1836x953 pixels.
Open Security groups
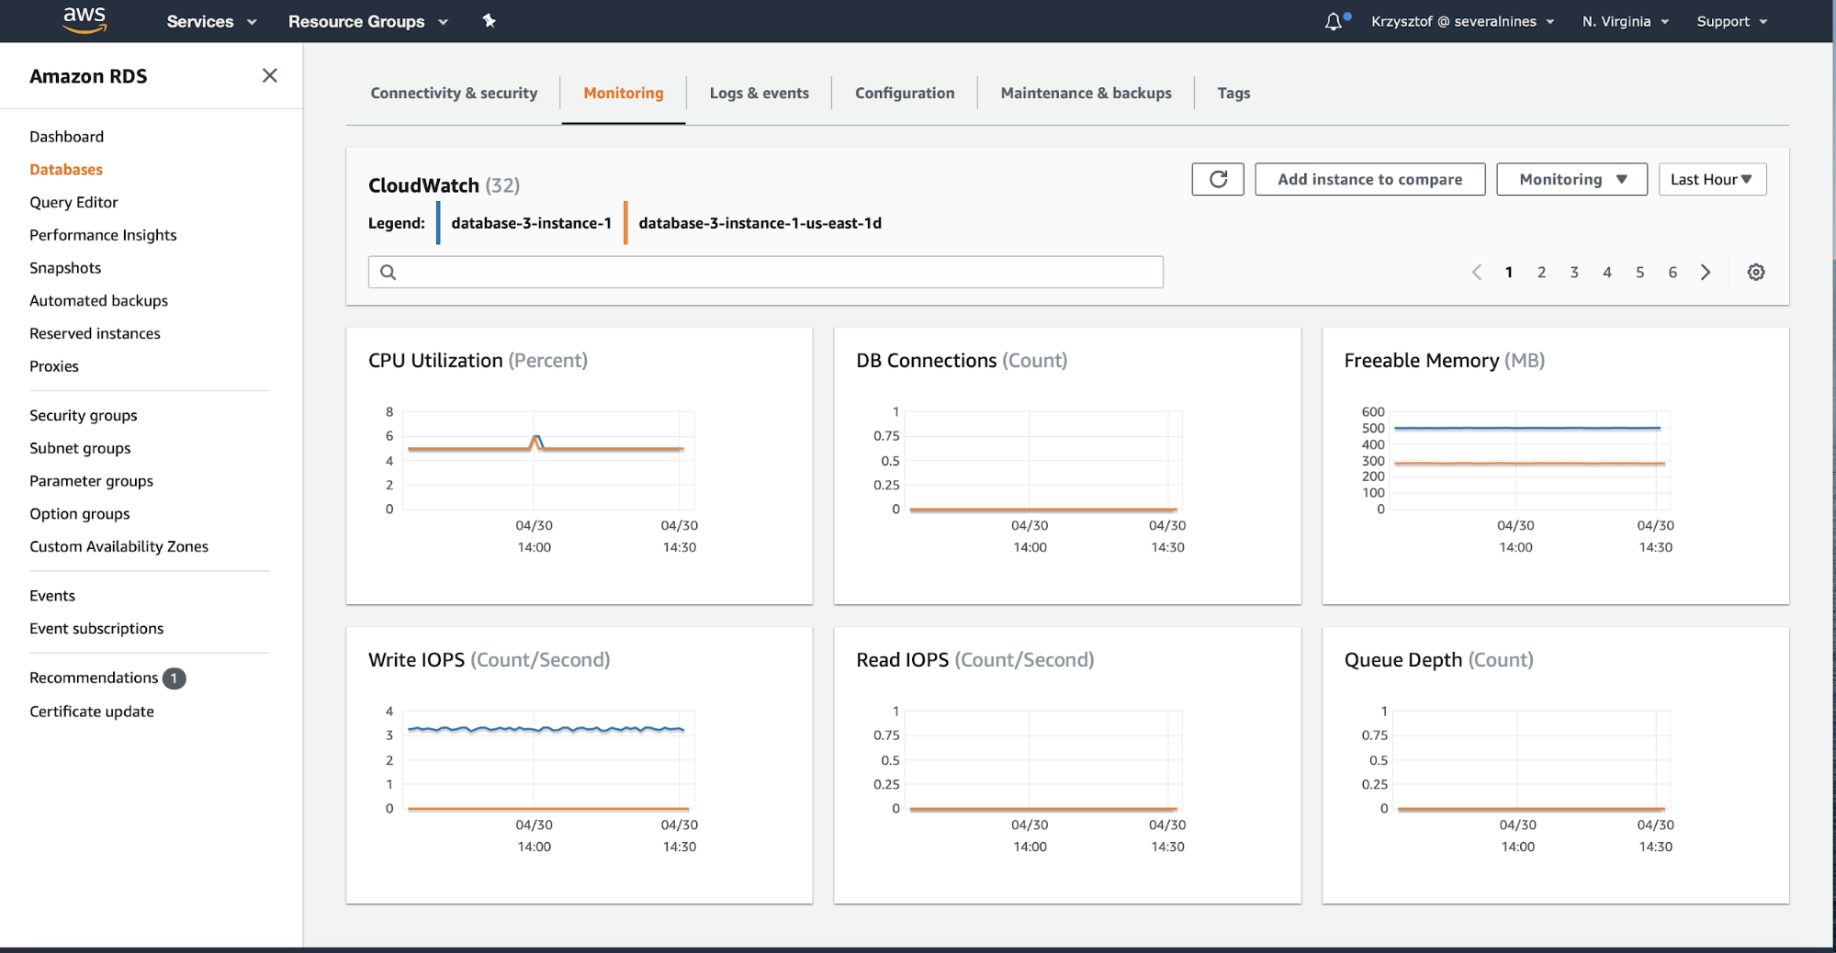[x=83, y=415]
